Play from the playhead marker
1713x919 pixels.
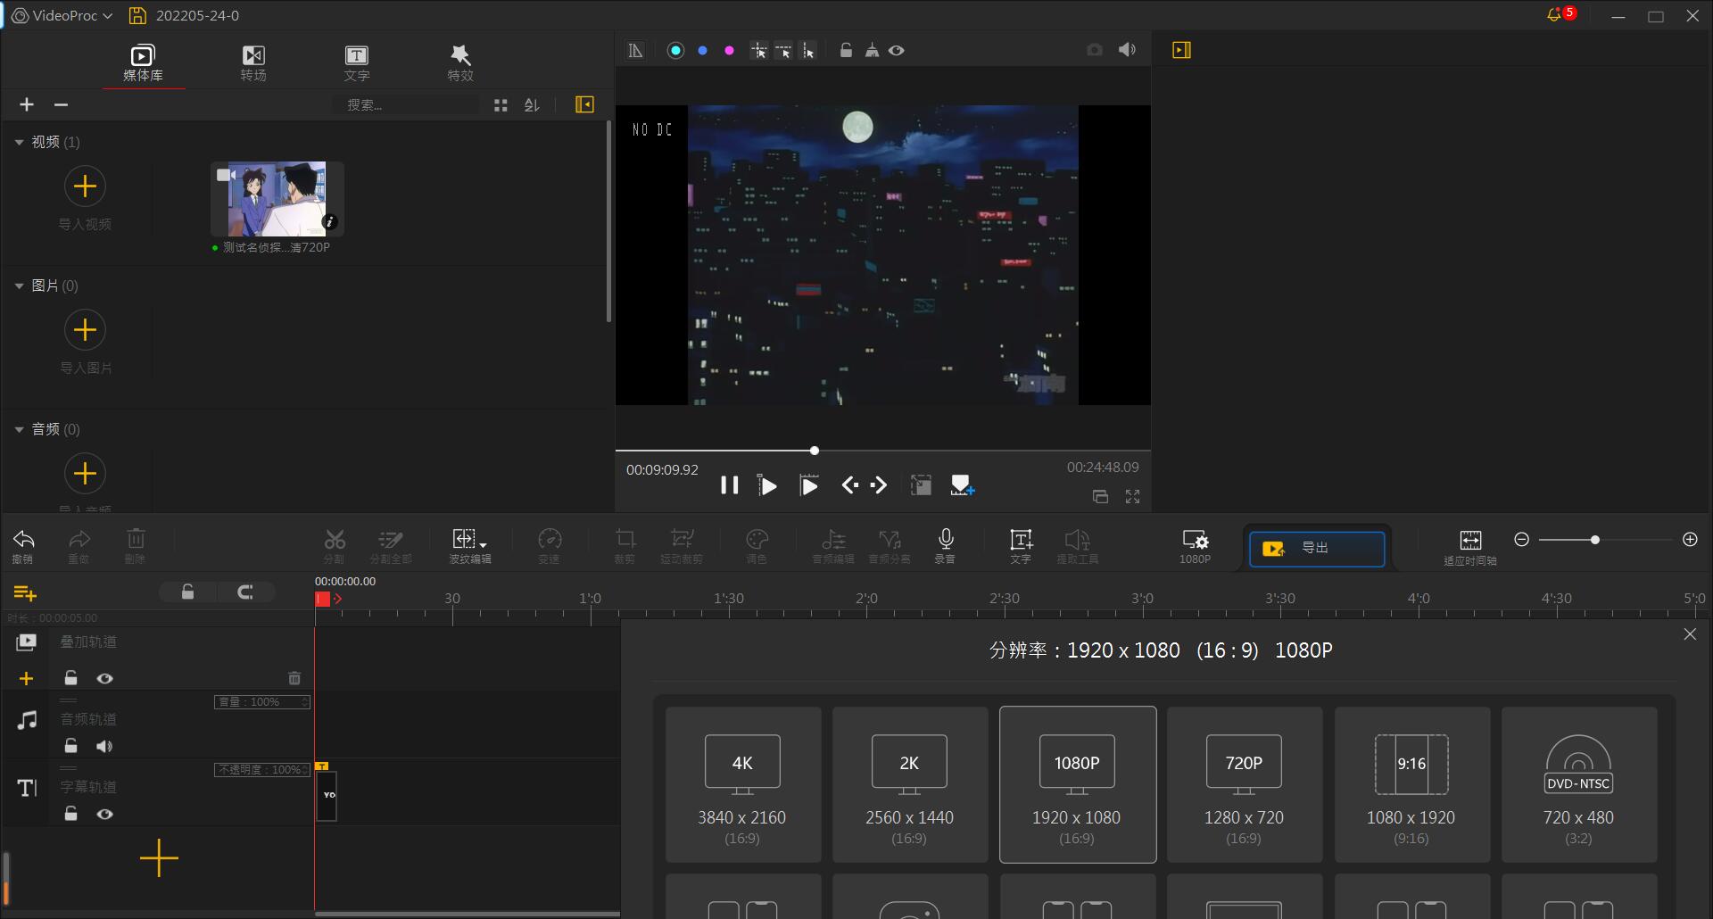tap(766, 485)
